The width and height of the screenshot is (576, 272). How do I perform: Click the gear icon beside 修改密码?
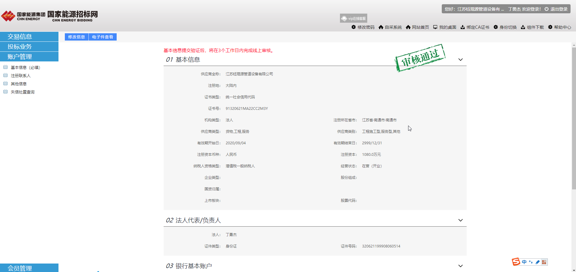pos(353,27)
